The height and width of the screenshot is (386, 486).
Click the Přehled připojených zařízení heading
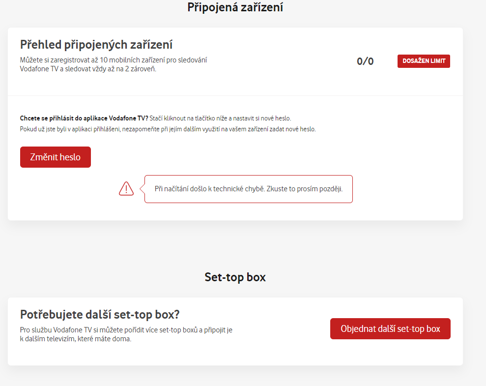96,45
